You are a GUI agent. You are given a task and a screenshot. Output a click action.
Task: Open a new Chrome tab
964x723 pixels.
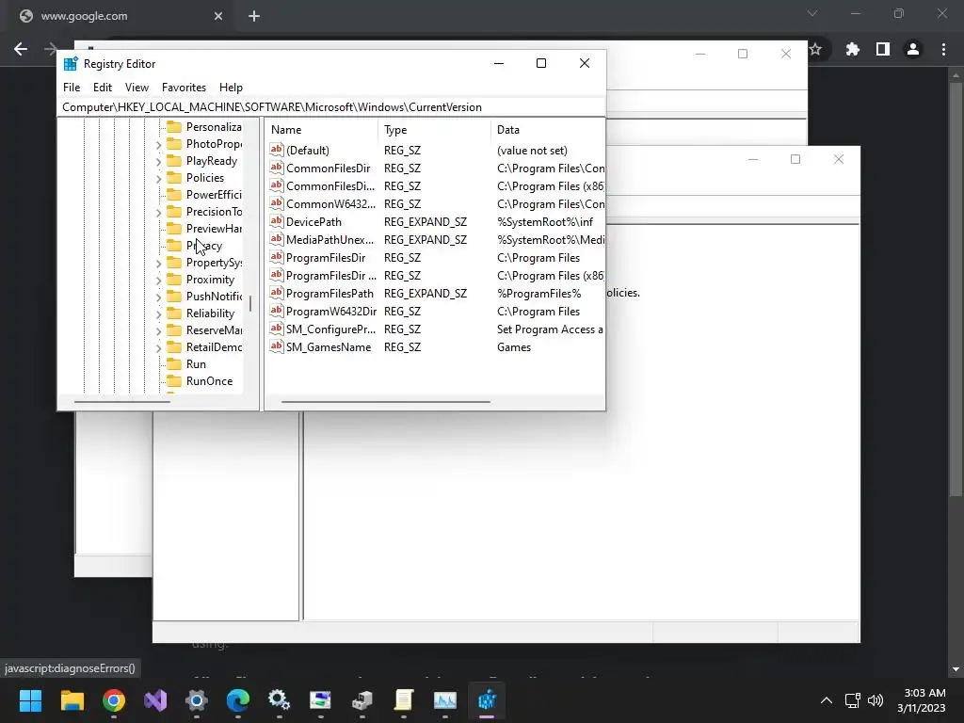[254, 16]
